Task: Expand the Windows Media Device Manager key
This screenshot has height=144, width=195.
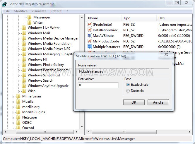Action: tap(19, 39)
